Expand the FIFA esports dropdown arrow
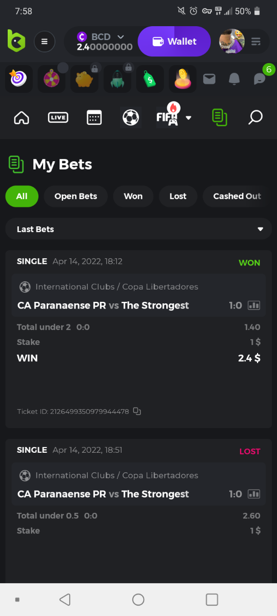Screen dimensions: 277x616 pos(188,118)
